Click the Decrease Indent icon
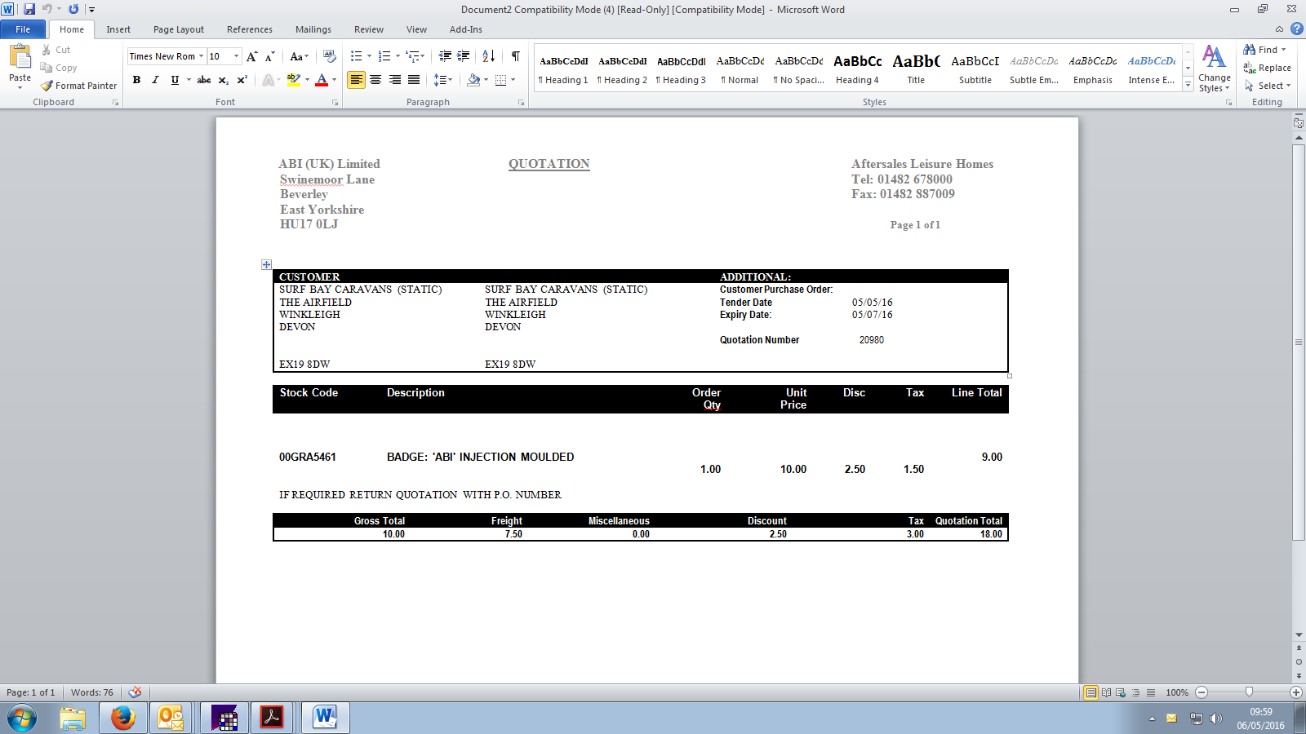This screenshot has width=1306, height=734. click(x=445, y=56)
